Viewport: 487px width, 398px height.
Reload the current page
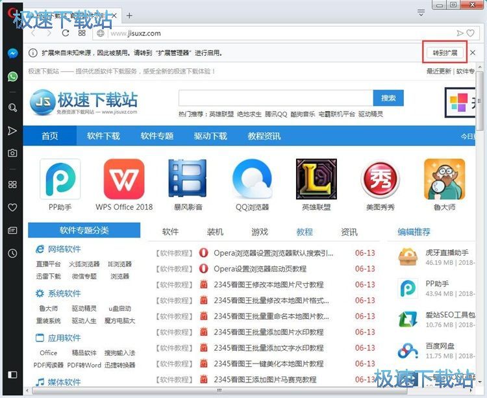coord(66,33)
